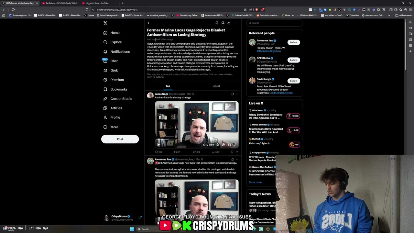
Task: Open the Windows Start button
Action: [x=132, y=229]
